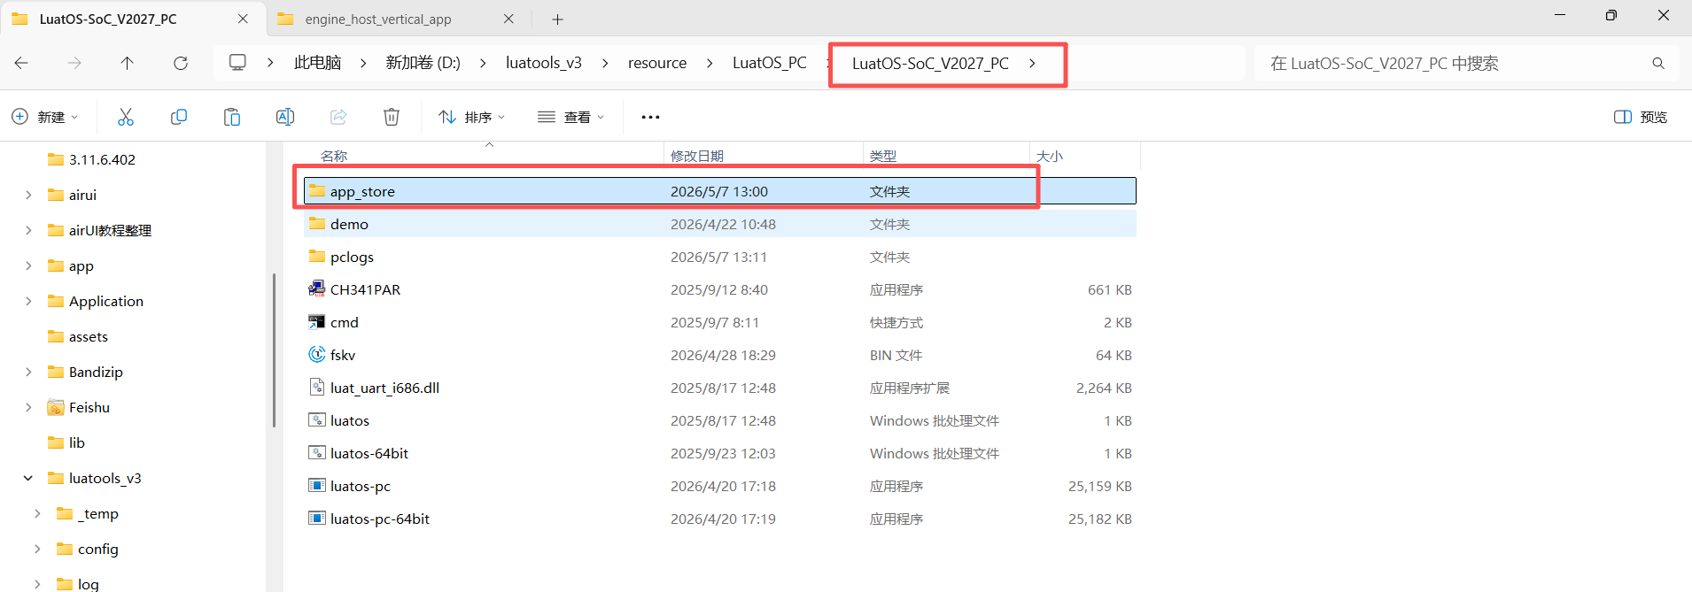
Task: Select the luat_uart_i686.dll file icon
Action: coord(316,388)
